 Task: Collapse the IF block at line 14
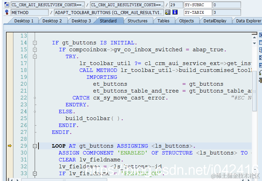tap(35, 43)
